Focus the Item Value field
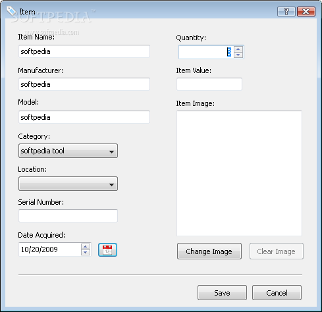The height and width of the screenshot is (312, 322). click(209, 84)
